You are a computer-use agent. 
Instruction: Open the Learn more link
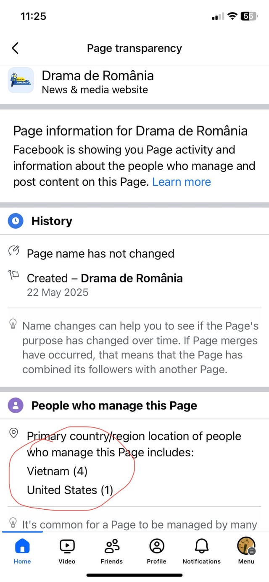tap(182, 182)
